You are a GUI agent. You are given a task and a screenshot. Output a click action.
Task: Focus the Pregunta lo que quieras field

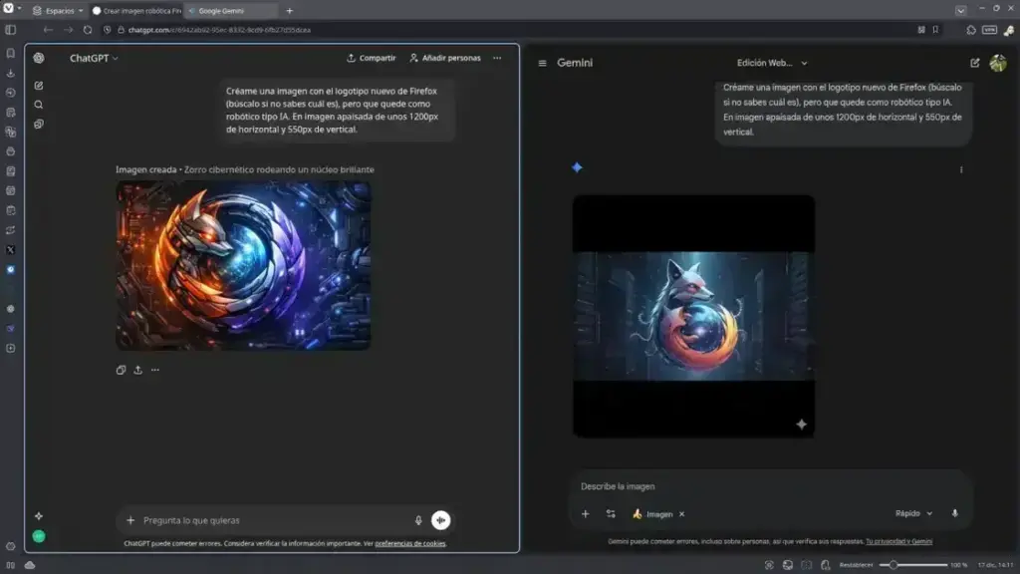point(273,520)
